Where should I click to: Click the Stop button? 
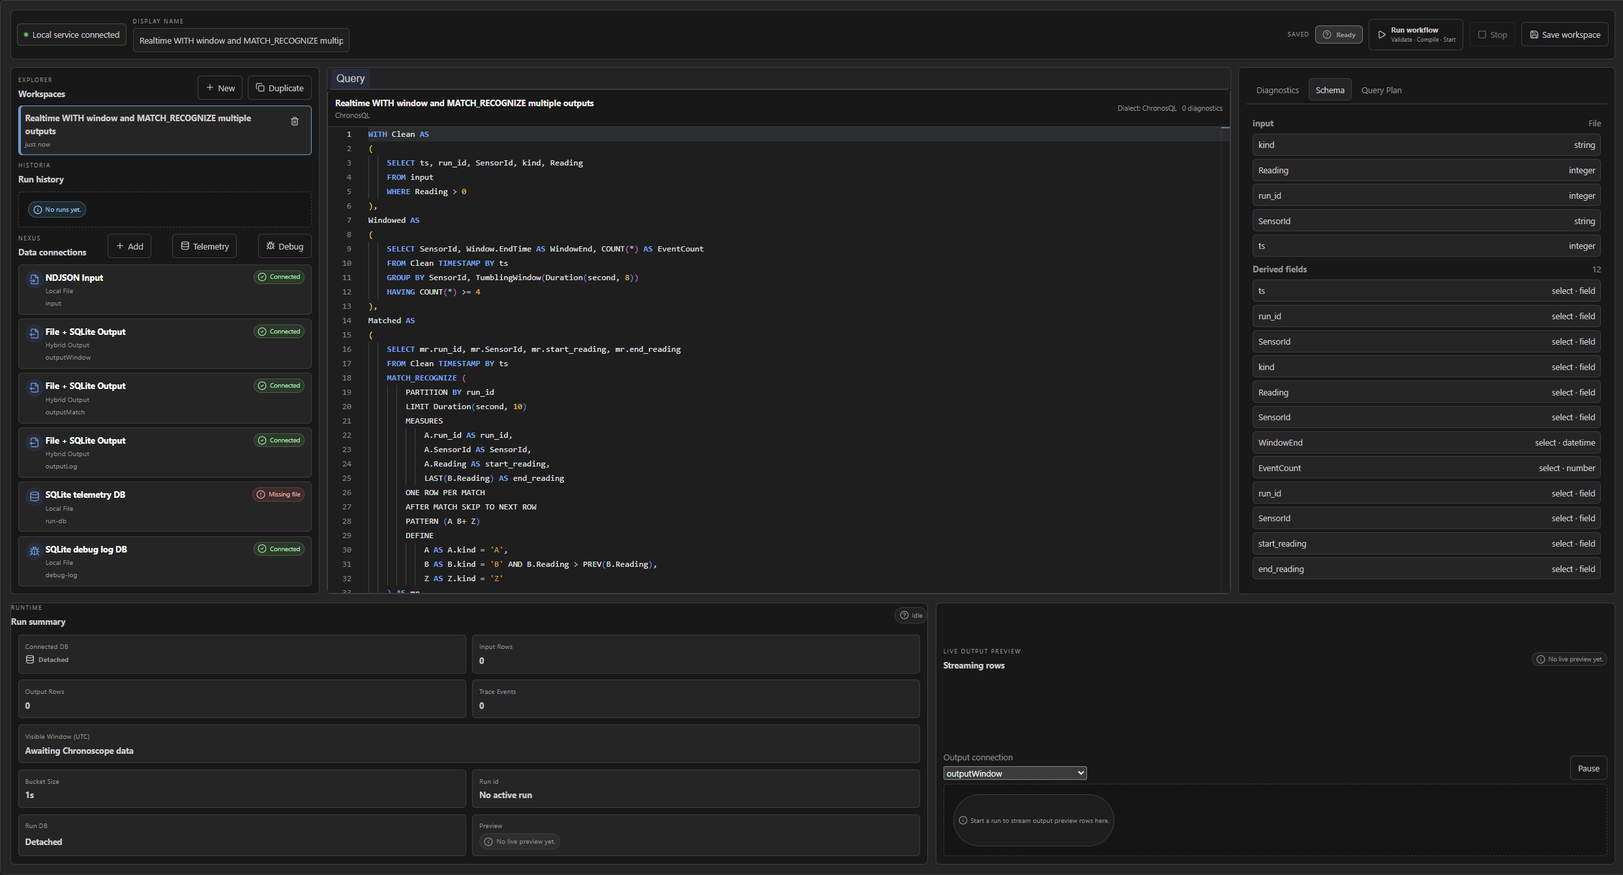[x=1493, y=35]
